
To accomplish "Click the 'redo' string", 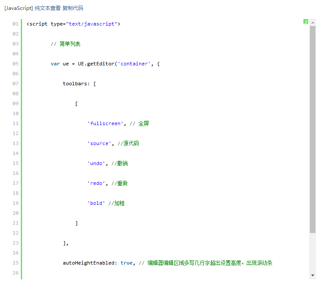I will coord(96,183).
